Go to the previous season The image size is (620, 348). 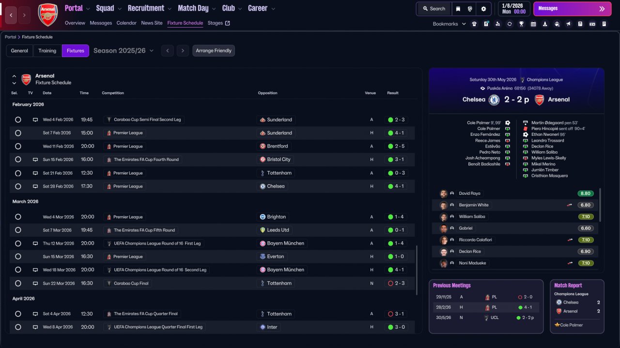click(168, 51)
